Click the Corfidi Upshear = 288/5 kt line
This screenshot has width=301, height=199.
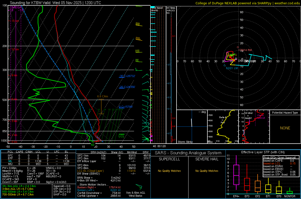[x=99, y=196]
